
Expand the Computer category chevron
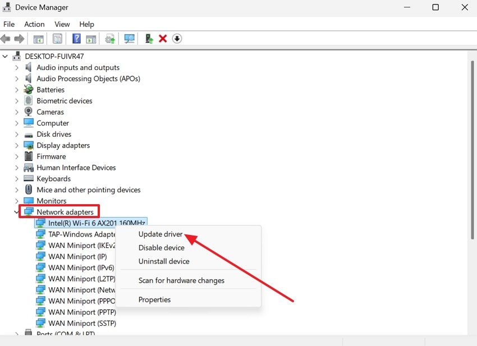(17, 123)
